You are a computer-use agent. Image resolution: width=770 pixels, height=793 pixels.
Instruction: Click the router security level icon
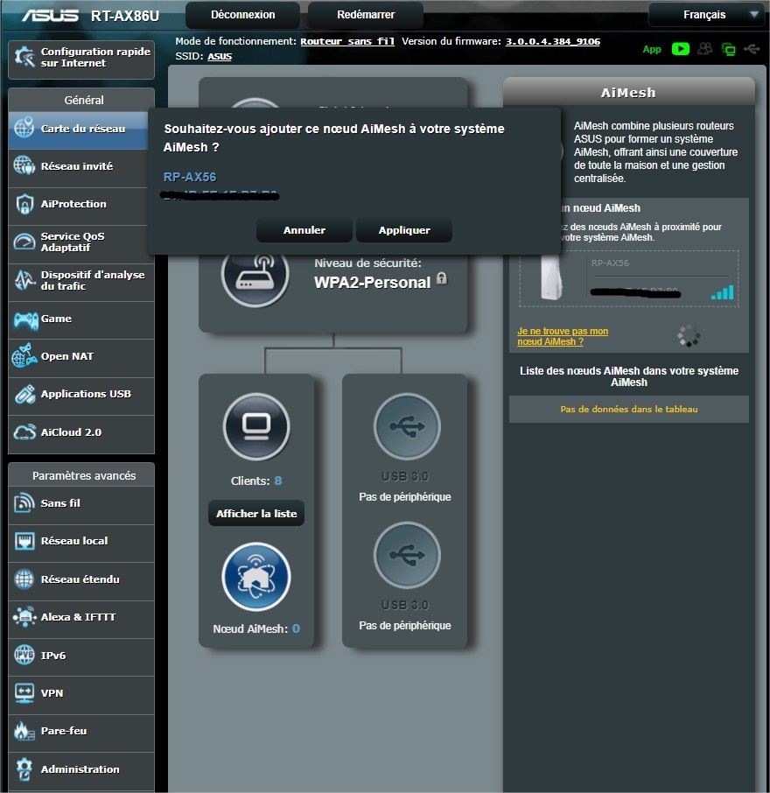pos(255,274)
